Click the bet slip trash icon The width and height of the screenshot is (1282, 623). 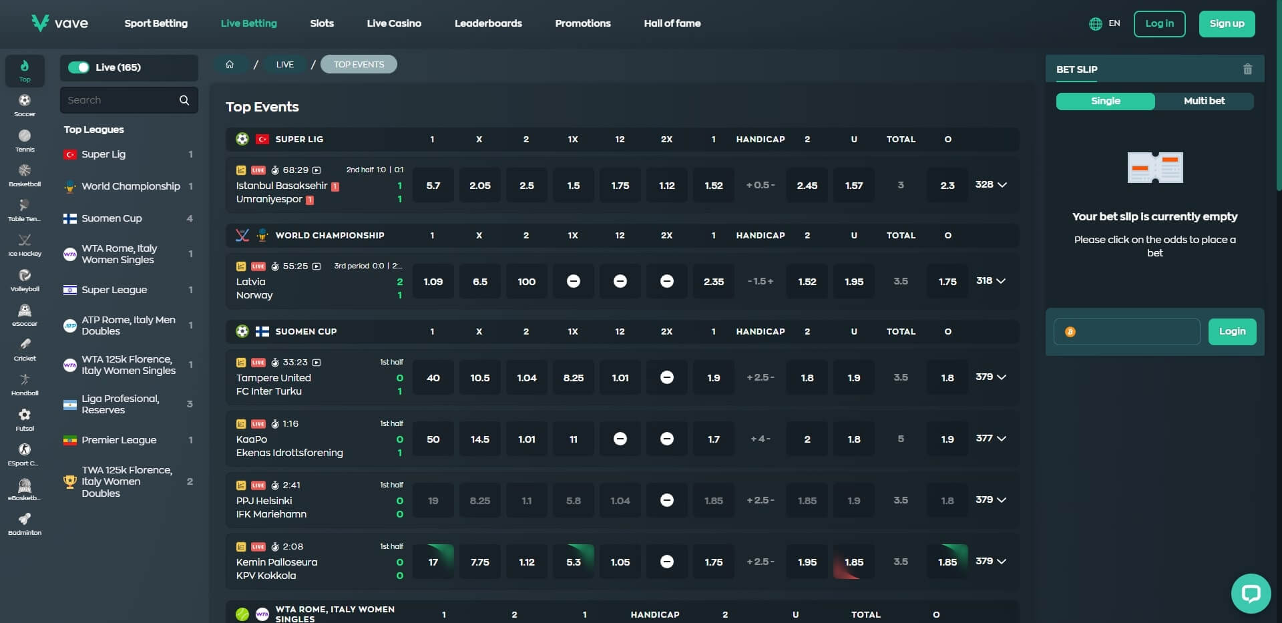tap(1247, 69)
